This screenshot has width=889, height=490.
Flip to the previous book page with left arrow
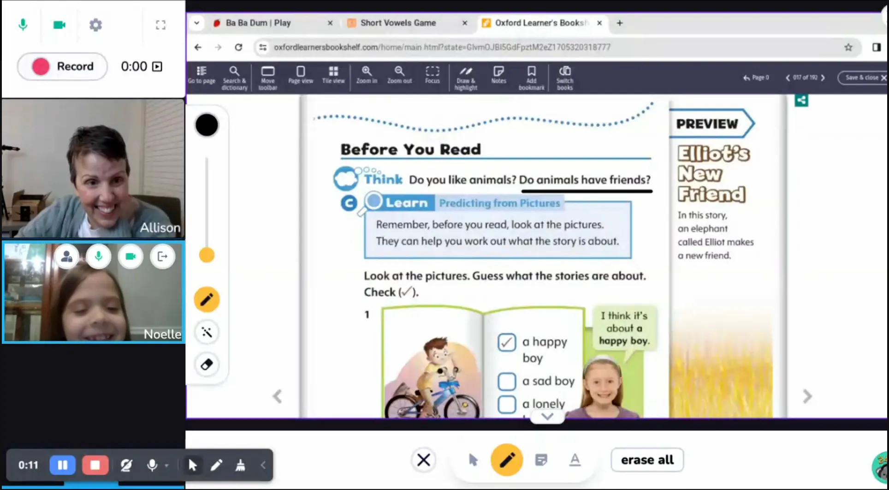tap(277, 396)
